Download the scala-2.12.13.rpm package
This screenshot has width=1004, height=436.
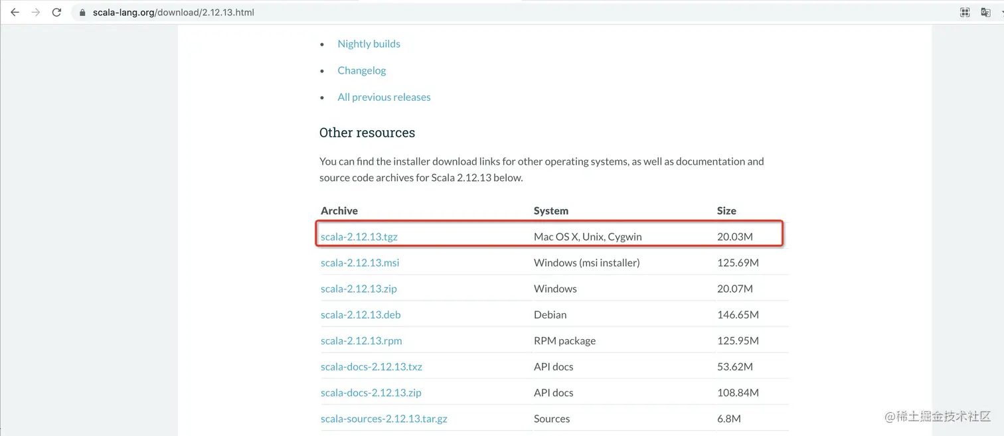pos(361,340)
